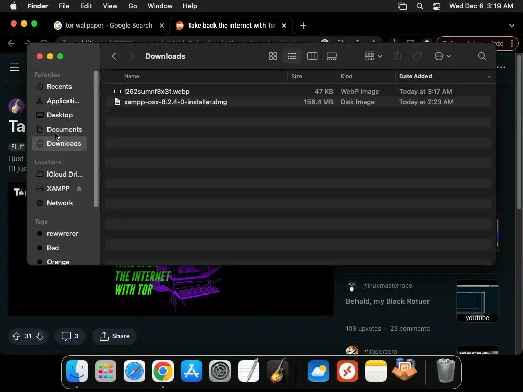The width and height of the screenshot is (523, 392).
Task: Close the Take back the internet tab
Action: pyautogui.click(x=284, y=26)
